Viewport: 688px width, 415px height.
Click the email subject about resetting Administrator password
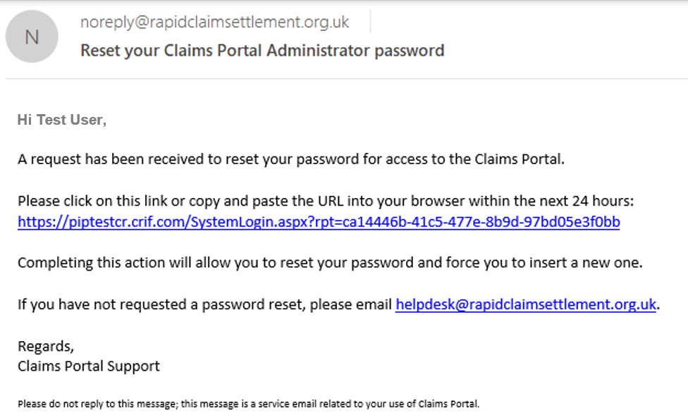pyautogui.click(x=262, y=51)
